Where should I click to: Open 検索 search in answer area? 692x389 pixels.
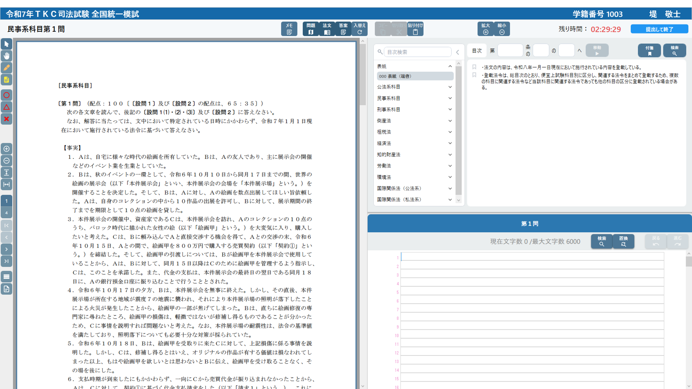coord(601,241)
